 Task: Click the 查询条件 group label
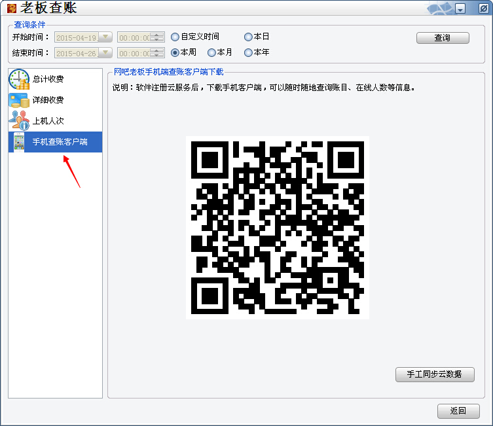[x=29, y=24]
